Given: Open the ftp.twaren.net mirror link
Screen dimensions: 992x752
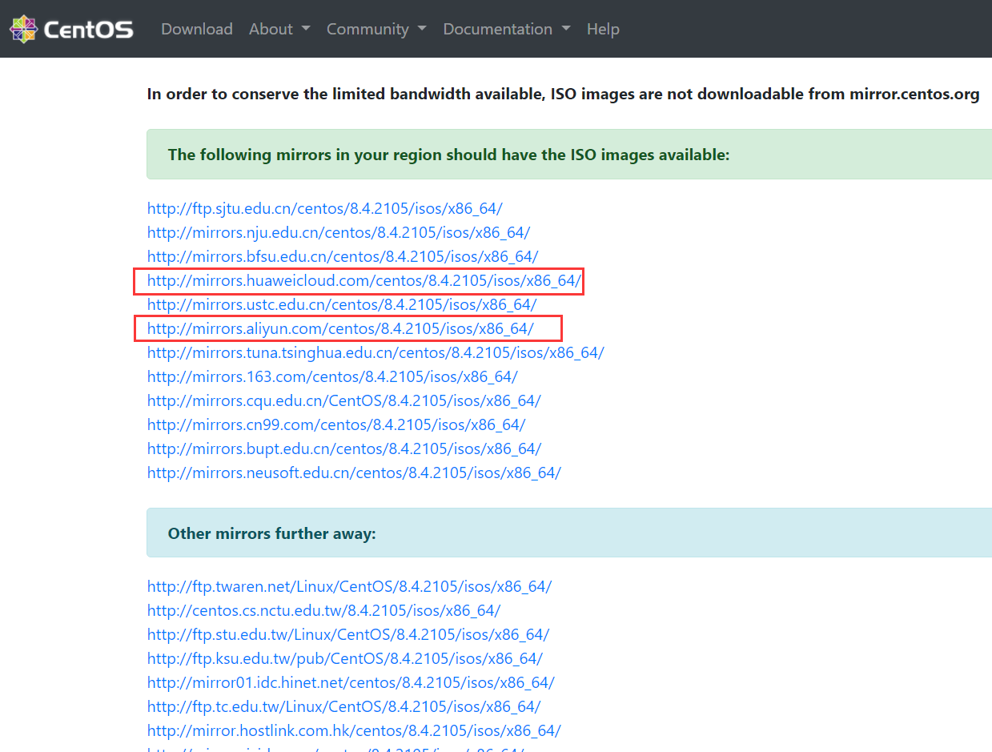Looking at the screenshot, I should tap(349, 586).
